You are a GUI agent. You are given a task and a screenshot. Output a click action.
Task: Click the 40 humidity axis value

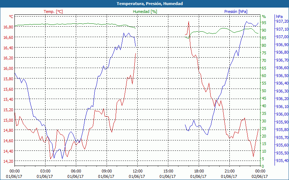(x=264, y=106)
